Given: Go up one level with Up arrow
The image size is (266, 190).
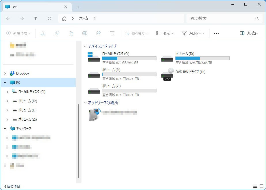Looking at the screenshot, I should tap(36, 18).
